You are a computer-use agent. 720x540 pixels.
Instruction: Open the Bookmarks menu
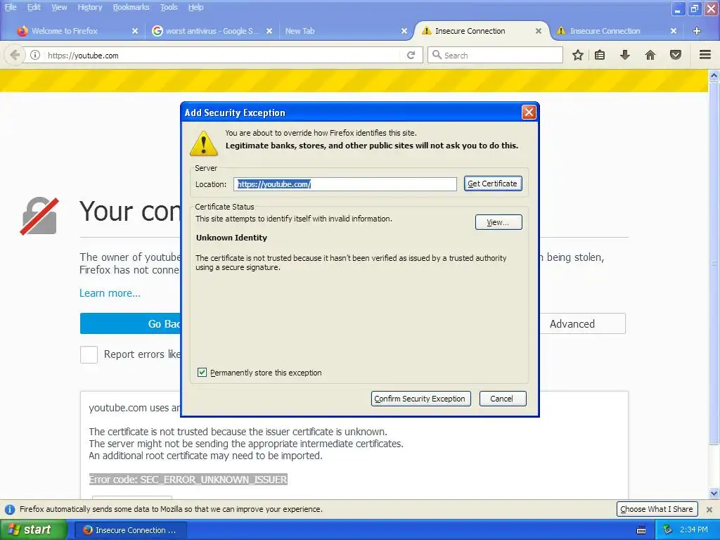[x=131, y=7]
